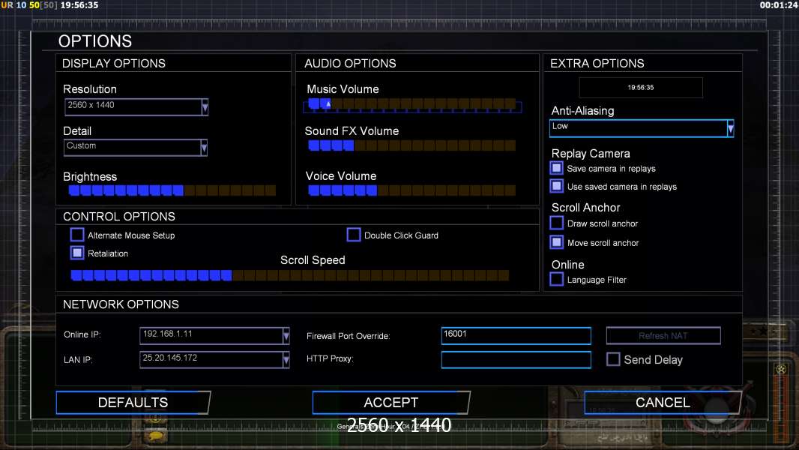The height and width of the screenshot is (450, 799).
Task: Click the Accept button
Action: tap(391, 403)
